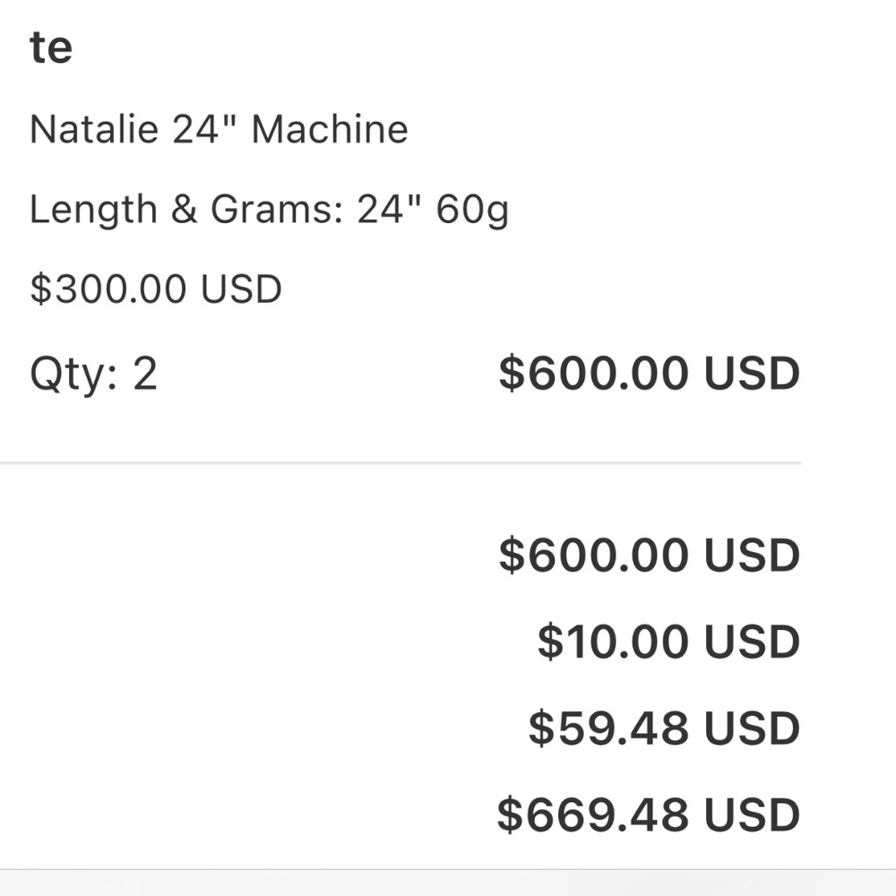
Task: Click the $669.48 USD final amount
Action: 648,814
